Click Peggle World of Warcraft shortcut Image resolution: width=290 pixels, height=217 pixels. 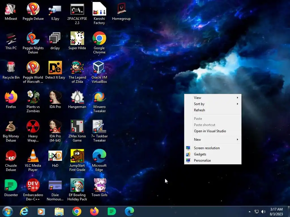[x=33, y=72]
